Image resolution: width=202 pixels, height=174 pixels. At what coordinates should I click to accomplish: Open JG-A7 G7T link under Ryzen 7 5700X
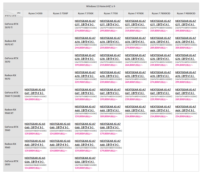point(85,23)
